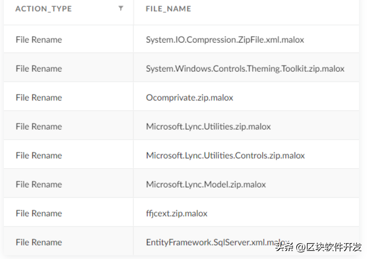Click File Rename in the Theming.Toolkit row
The width and height of the screenshot is (369, 259).
coord(39,69)
